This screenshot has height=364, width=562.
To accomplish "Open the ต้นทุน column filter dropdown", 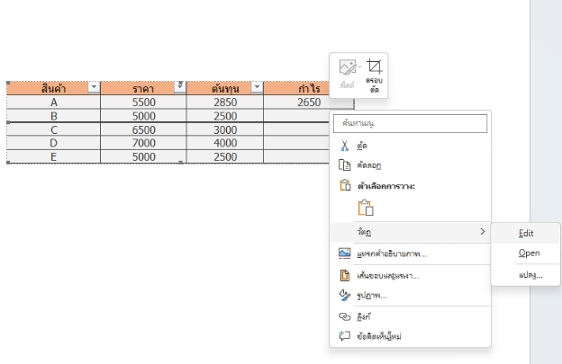I will coord(257,87).
